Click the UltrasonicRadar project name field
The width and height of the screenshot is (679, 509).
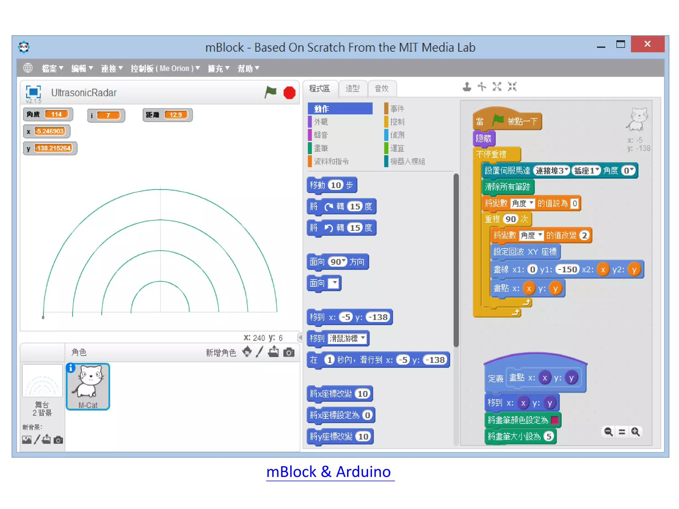(84, 92)
